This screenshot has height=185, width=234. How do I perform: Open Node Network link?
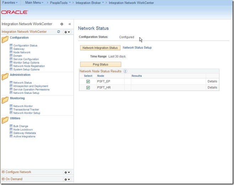(22, 52)
